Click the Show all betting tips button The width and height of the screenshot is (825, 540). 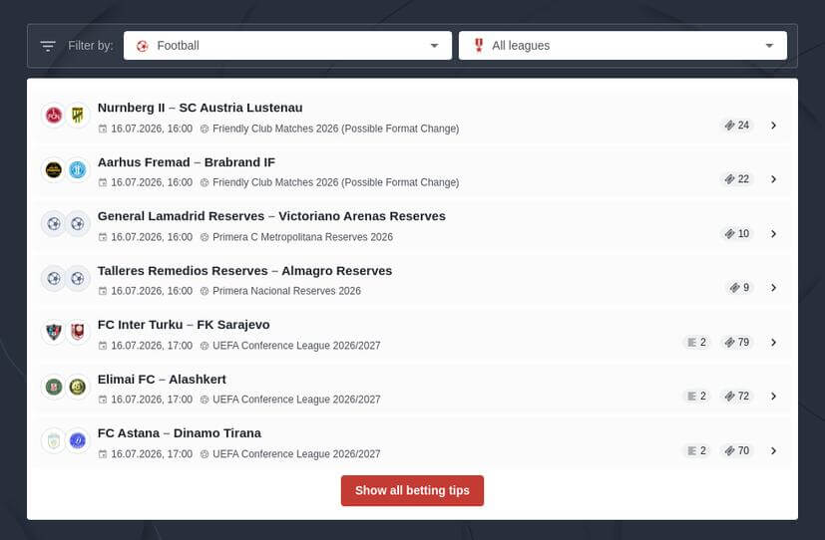[x=412, y=490]
